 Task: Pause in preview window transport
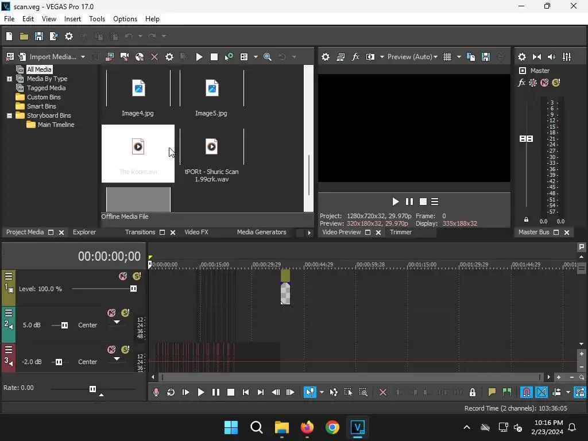coord(409,202)
